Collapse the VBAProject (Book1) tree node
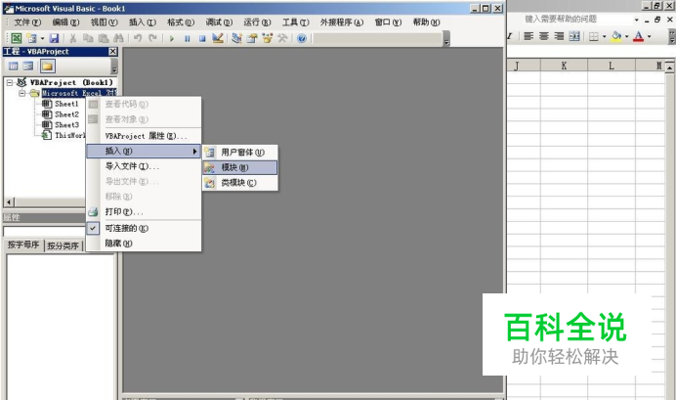This screenshot has width=676, height=400. pyautogui.click(x=10, y=82)
